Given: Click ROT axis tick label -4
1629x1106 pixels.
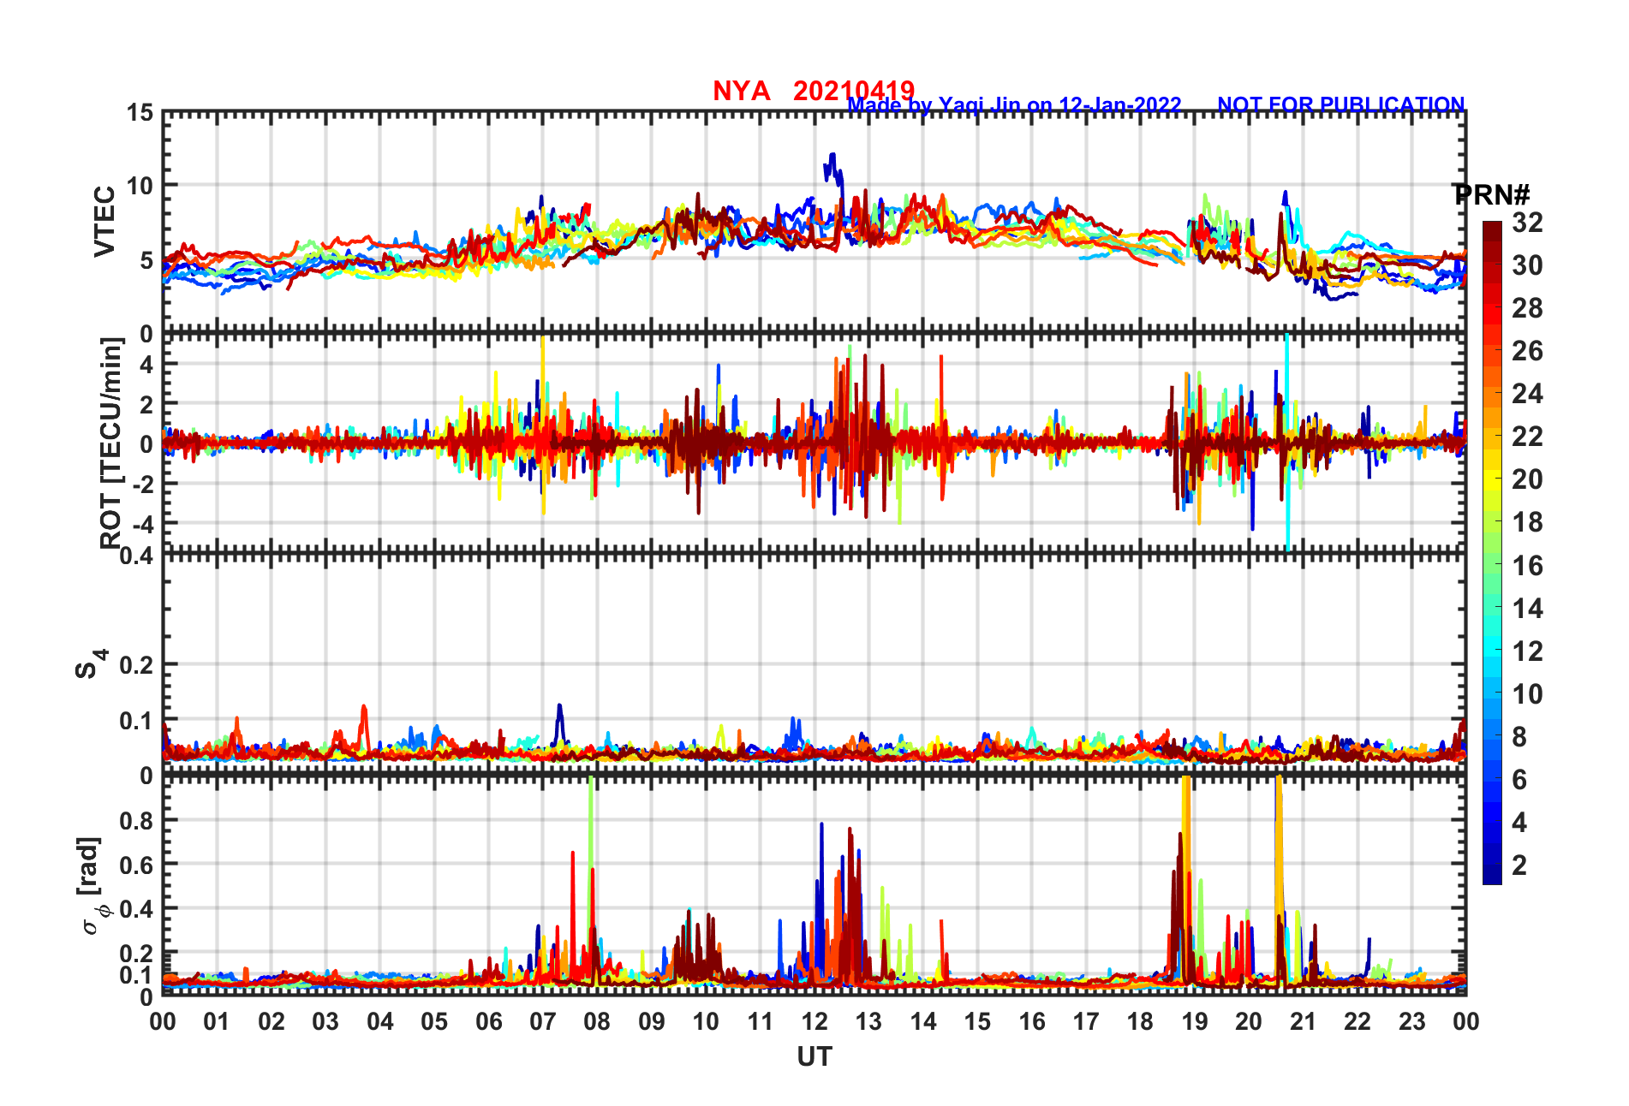Looking at the screenshot, I should tap(142, 524).
